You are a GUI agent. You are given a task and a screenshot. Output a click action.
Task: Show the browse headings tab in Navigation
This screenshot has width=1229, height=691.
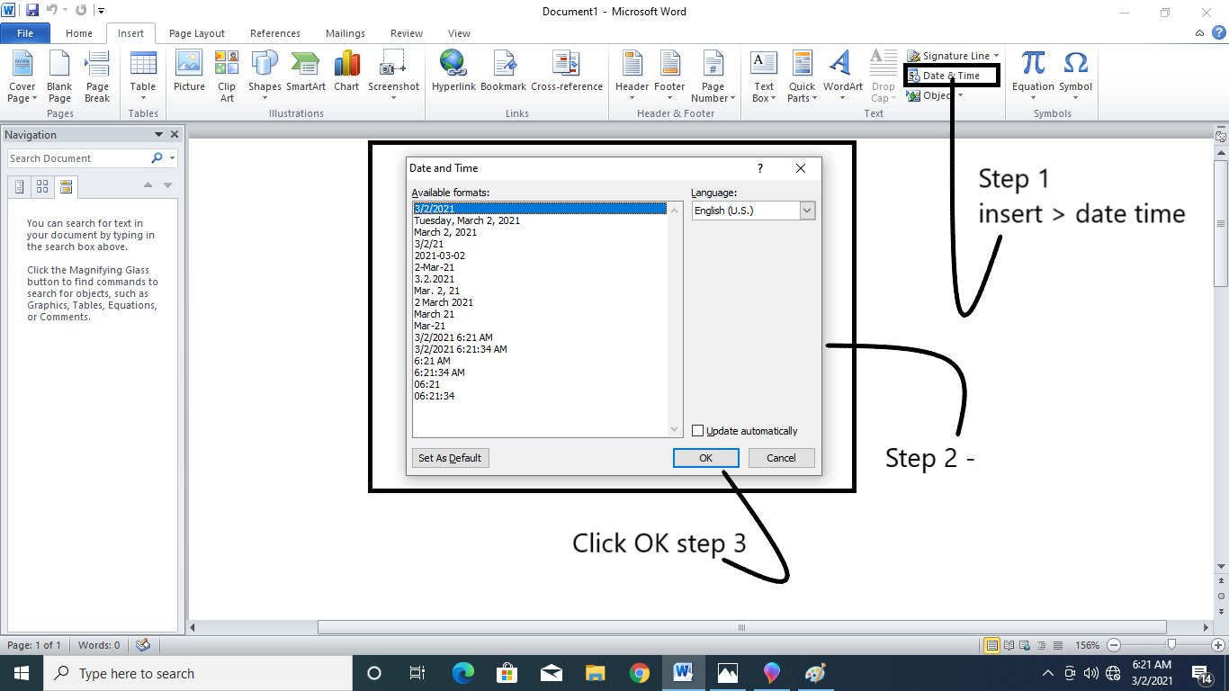point(20,187)
